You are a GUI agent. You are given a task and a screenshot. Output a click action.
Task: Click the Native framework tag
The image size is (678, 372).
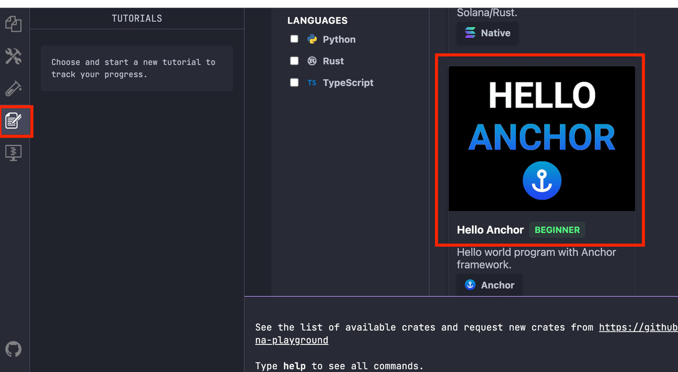pyautogui.click(x=488, y=33)
